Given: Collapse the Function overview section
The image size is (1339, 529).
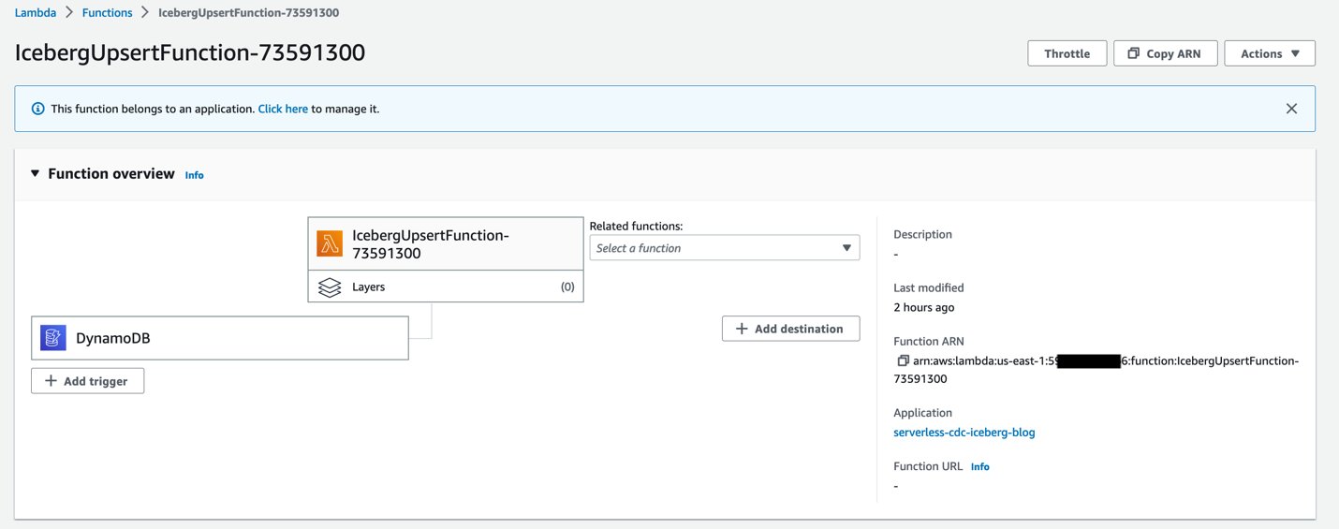Looking at the screenshot, I should (x=36, y=174).
